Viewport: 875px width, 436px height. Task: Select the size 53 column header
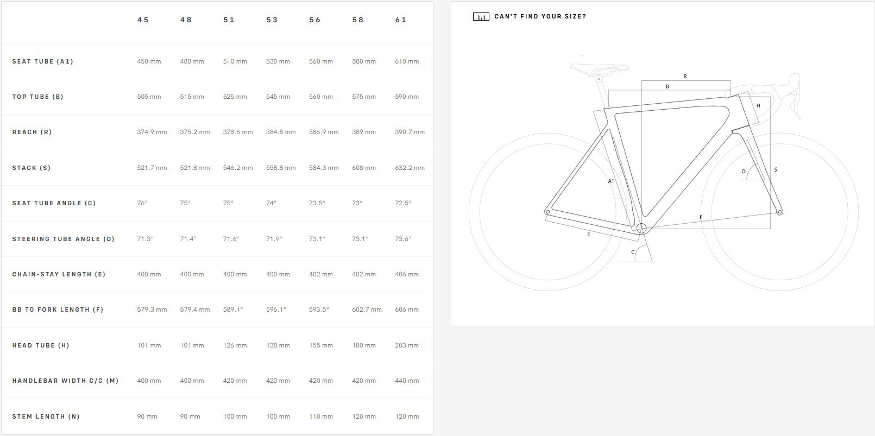(272, 20)
